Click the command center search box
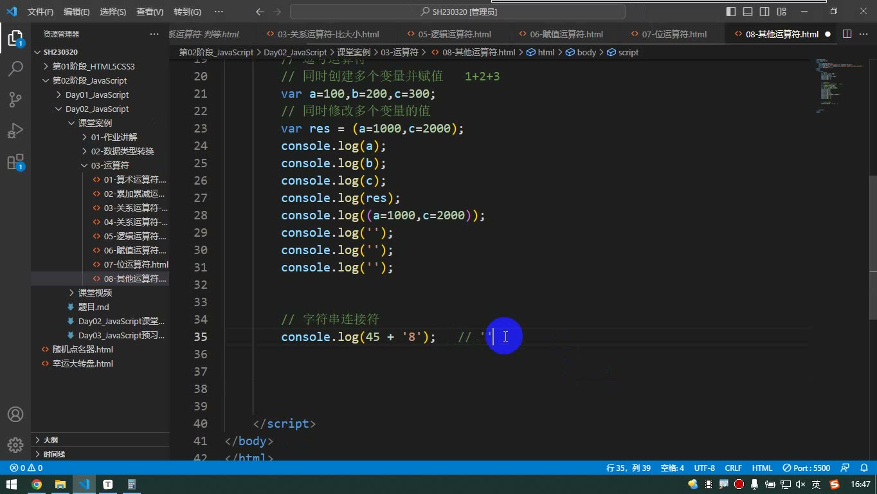 [458, 12]
